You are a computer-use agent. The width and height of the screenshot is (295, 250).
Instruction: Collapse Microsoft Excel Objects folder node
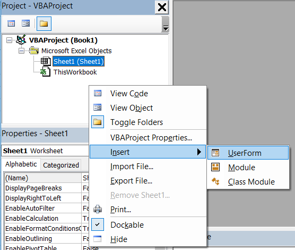click(x=21, y=51)
